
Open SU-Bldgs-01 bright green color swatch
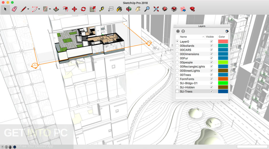click(223, 83)
